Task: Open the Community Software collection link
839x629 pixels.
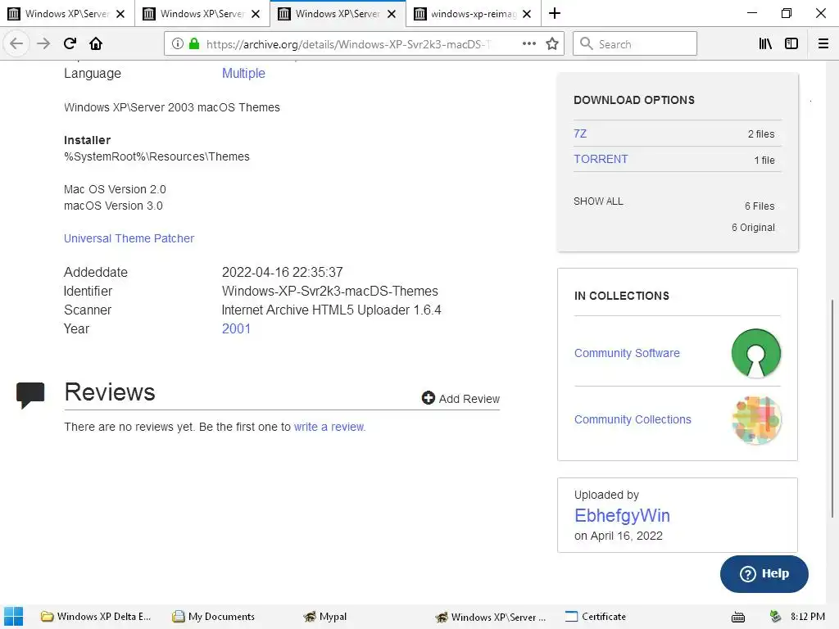Action: [x=627, y=353]
